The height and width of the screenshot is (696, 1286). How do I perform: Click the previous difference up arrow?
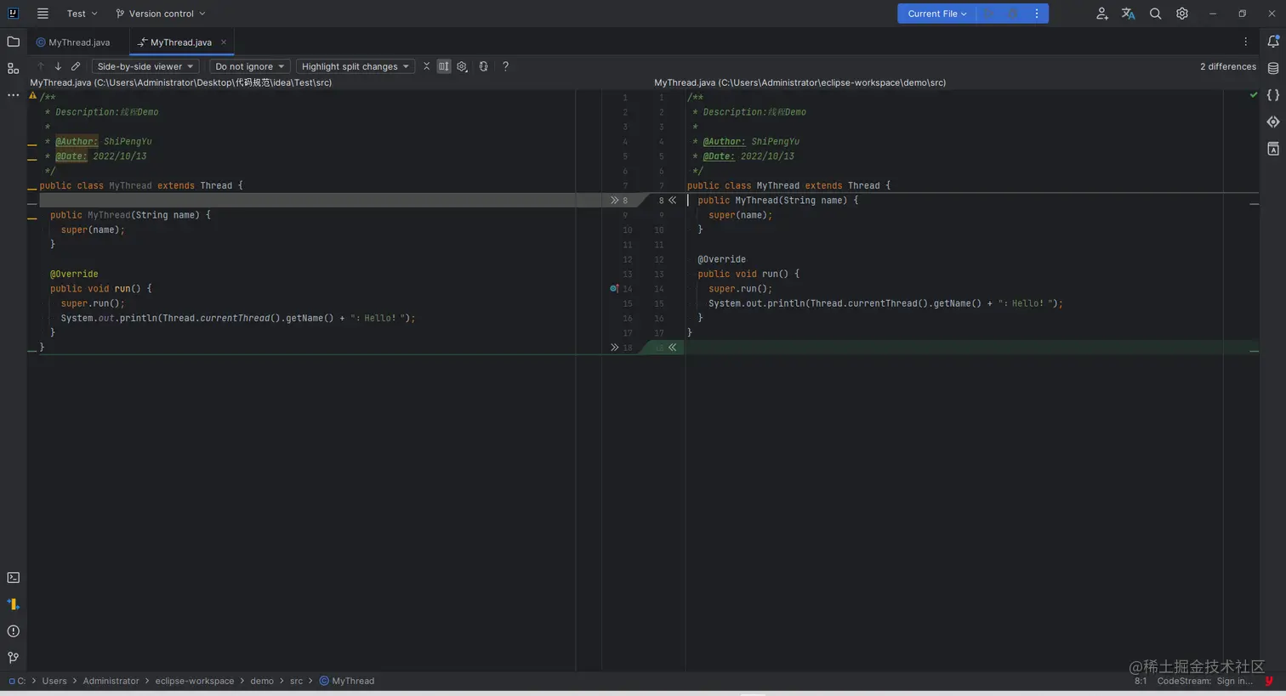[x=40, y=66]
